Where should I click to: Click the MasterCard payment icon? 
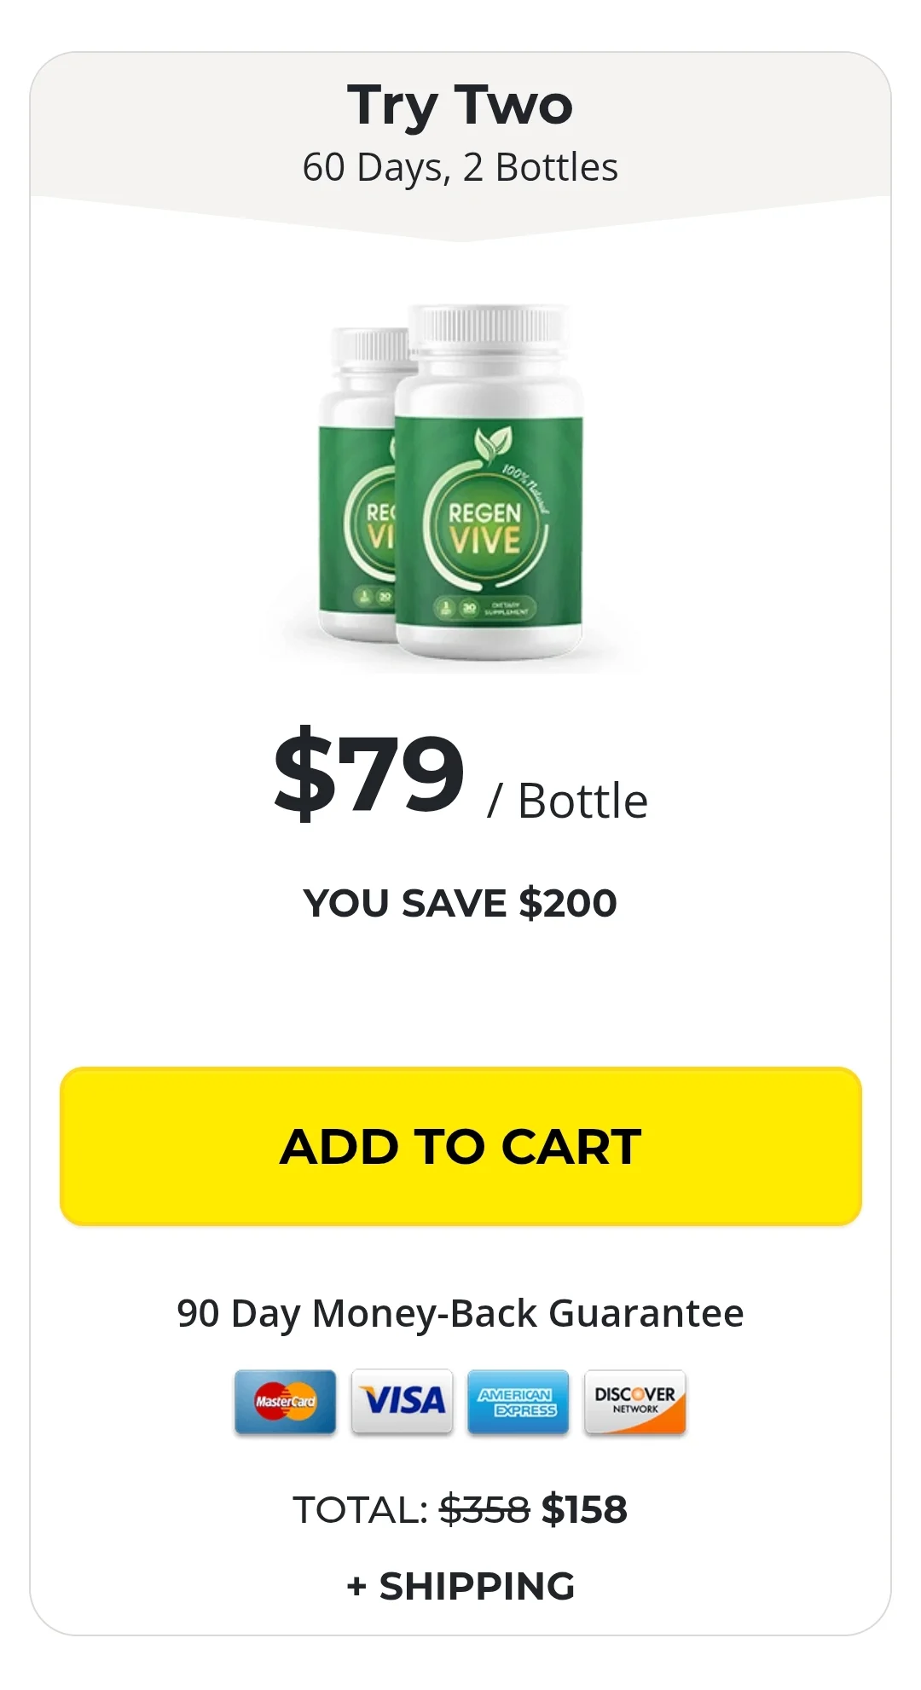tap(285, 1403)
